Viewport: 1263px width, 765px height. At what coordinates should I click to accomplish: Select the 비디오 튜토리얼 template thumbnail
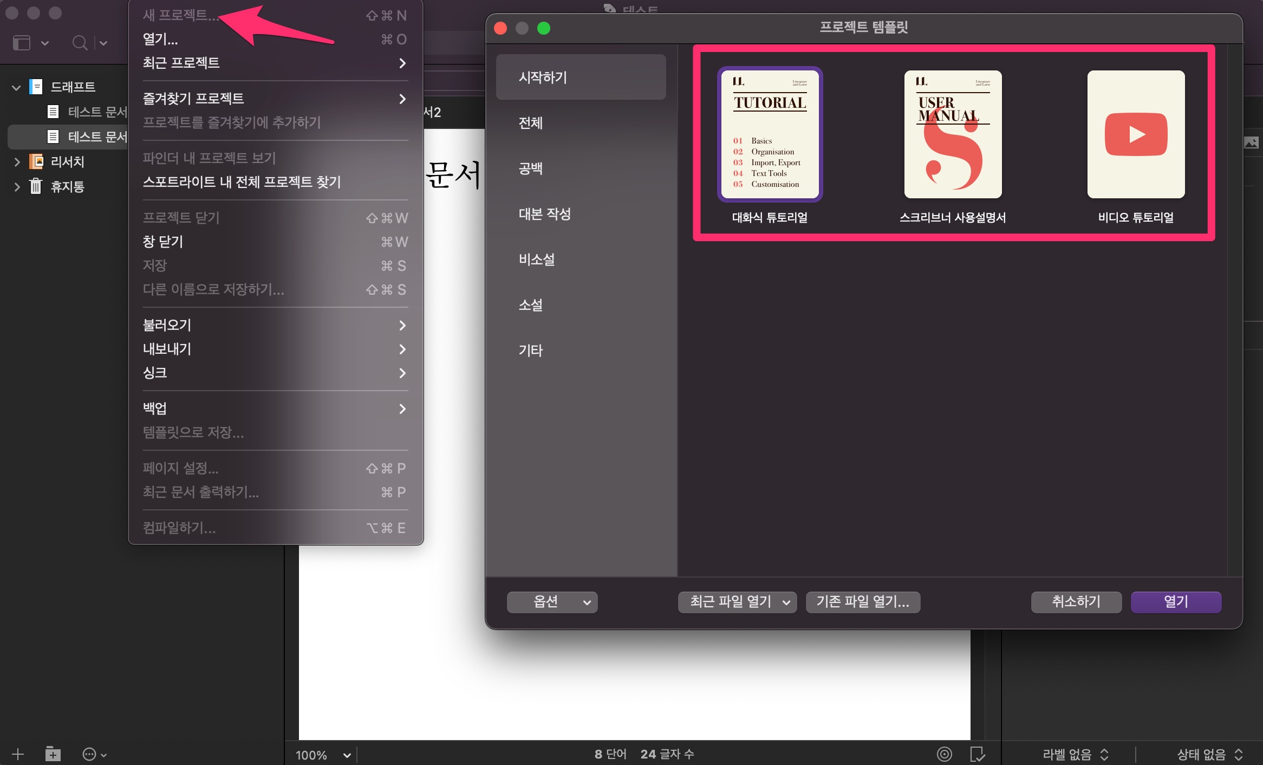tap(1136, 134)
